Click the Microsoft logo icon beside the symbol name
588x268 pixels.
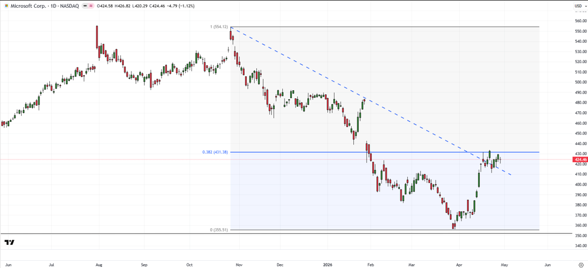(x=6, y=6)
